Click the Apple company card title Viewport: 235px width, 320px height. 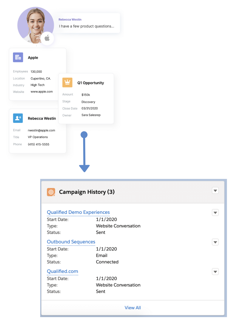point(33,58)
